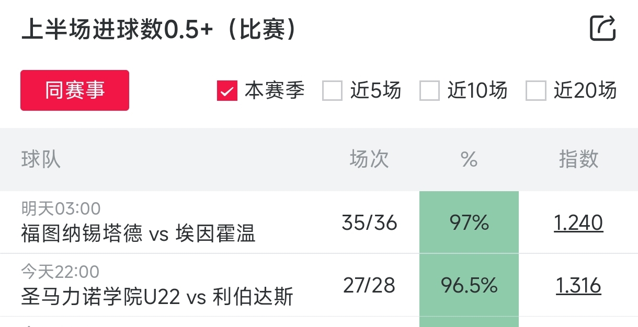Open the 1.240 odds link

point(578,223)
